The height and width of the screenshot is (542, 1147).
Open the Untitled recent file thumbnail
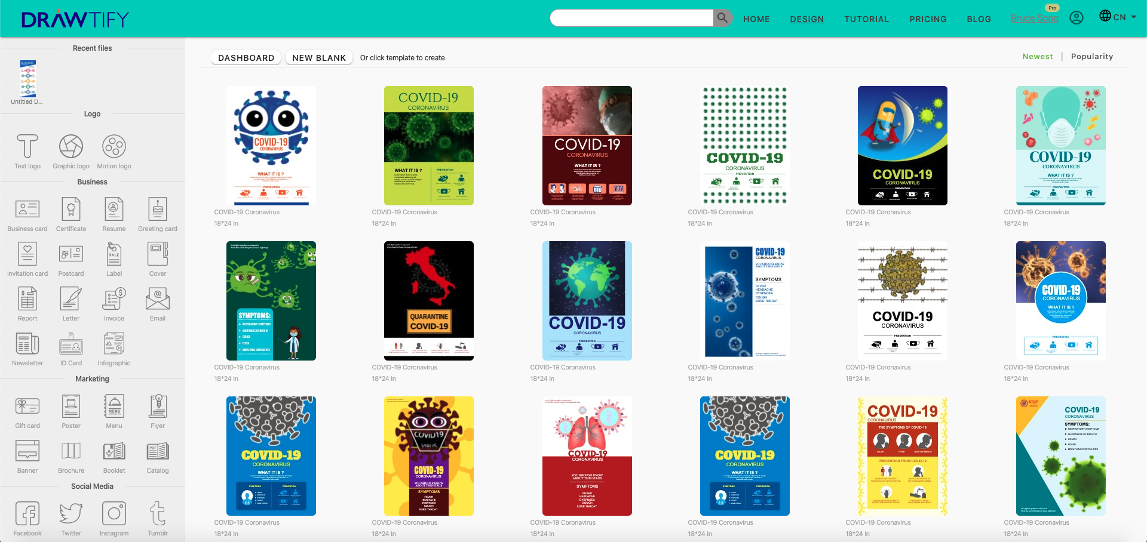click(27, 79)
